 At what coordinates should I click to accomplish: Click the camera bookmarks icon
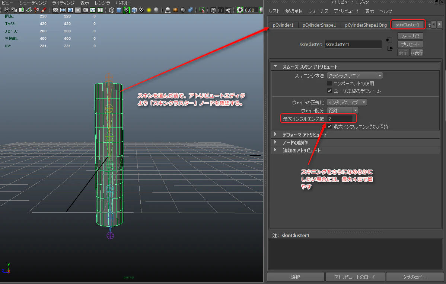(22, 10)
